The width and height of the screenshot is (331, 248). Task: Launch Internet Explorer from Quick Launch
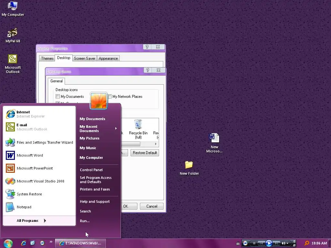tap(24, 243)
